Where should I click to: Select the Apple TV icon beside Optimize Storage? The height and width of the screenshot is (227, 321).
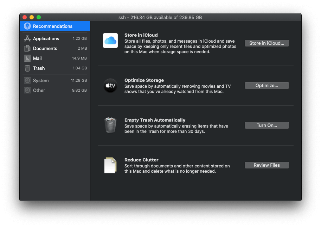click(x=110, y=85)
